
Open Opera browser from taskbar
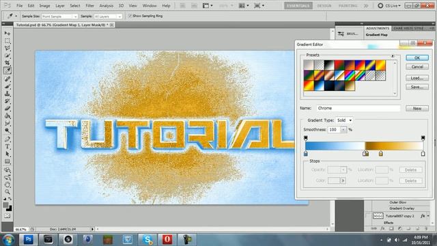167,239
